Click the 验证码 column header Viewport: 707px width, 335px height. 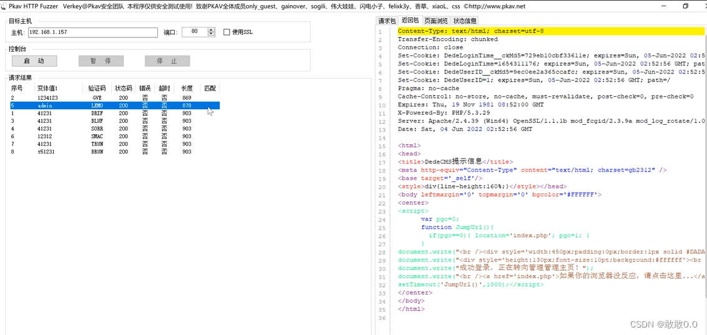(x=97, y=88)
